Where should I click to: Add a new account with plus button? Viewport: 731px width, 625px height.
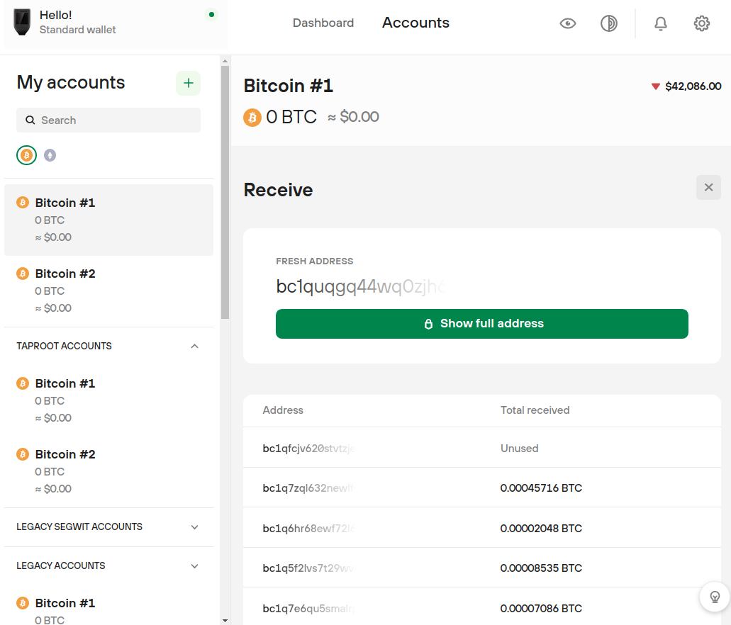pos(189,83)
